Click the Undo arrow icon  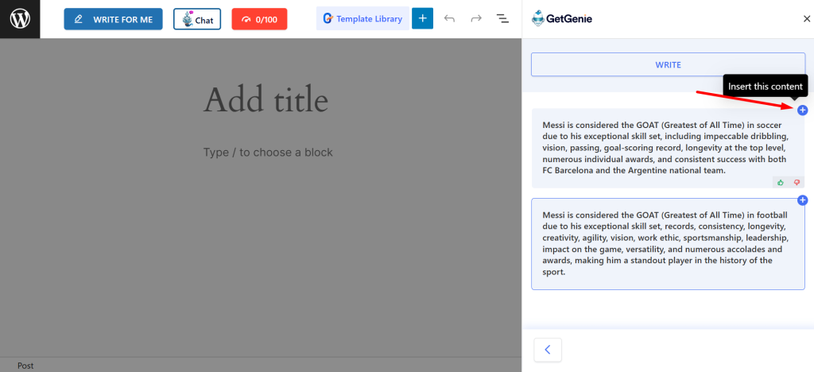pos(450,18)
